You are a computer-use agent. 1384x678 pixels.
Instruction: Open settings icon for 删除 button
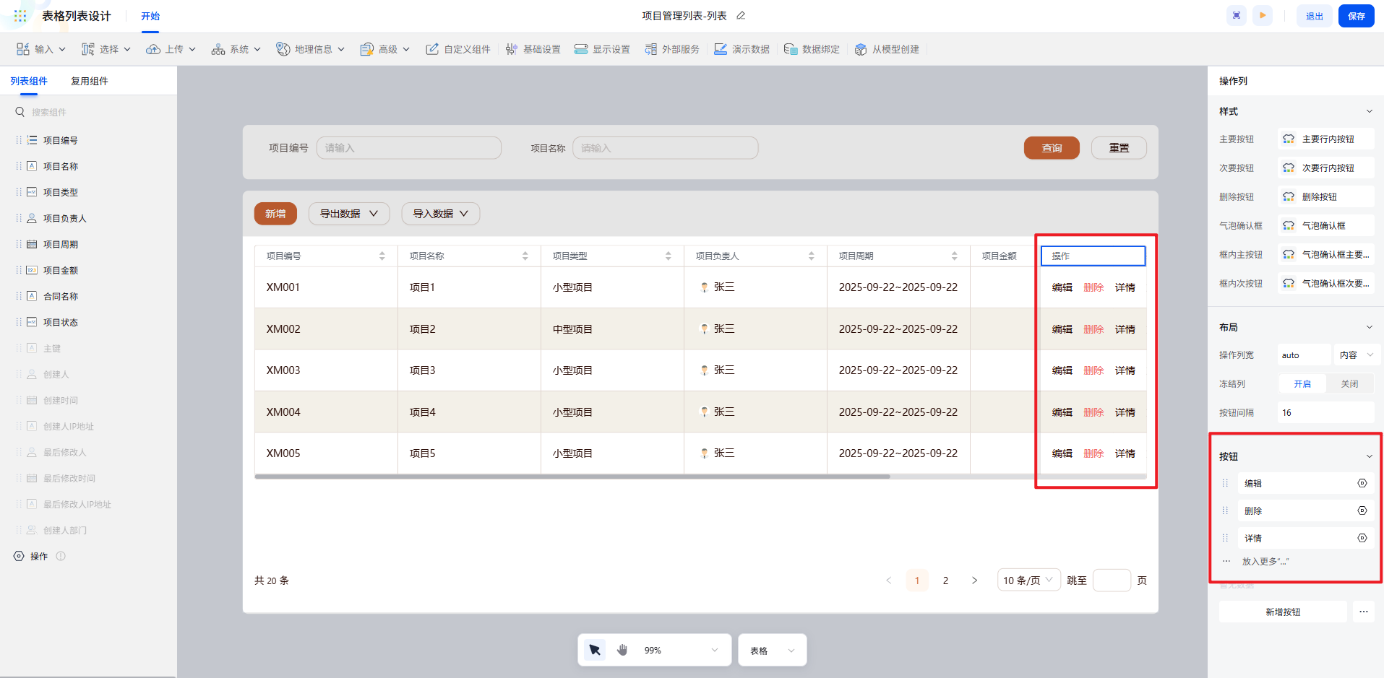1362,510
